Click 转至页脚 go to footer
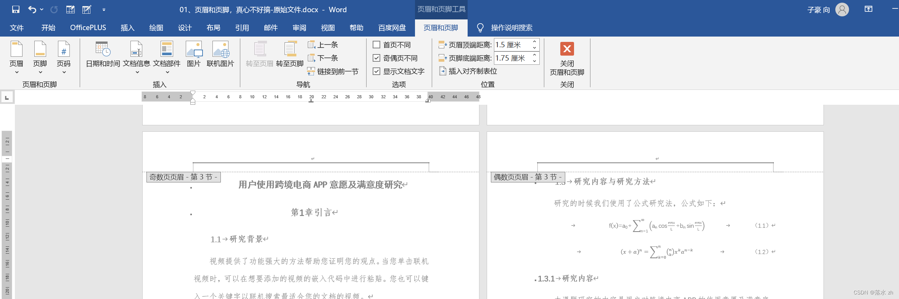This screenshot has height=299, width=899. 290,54
